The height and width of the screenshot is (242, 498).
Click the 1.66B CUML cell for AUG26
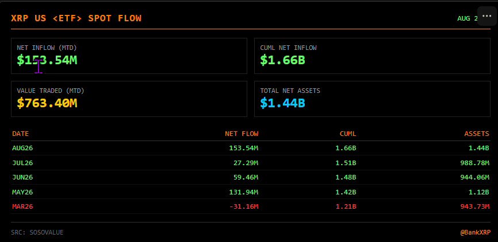[346, 148]
